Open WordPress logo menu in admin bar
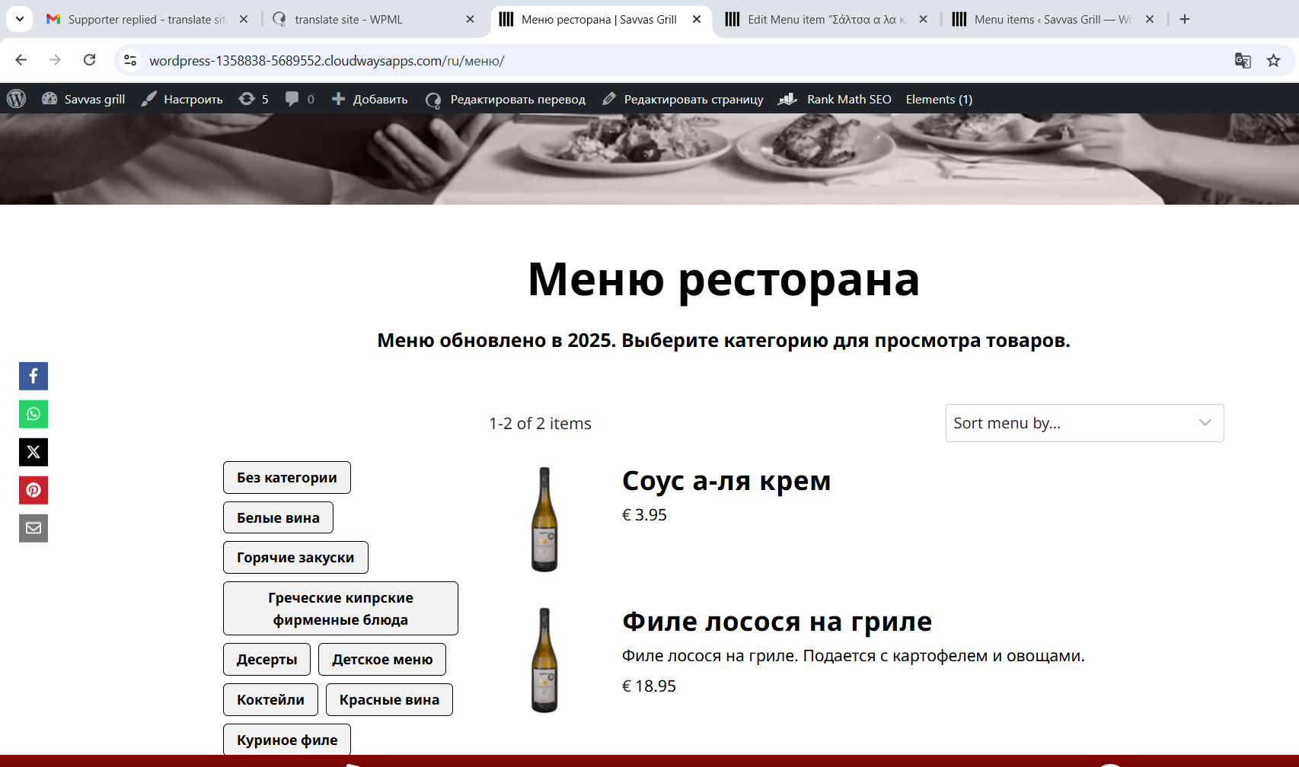Image resolution: width=1299 pixels, height=767 pixels. tap(16, 99)
